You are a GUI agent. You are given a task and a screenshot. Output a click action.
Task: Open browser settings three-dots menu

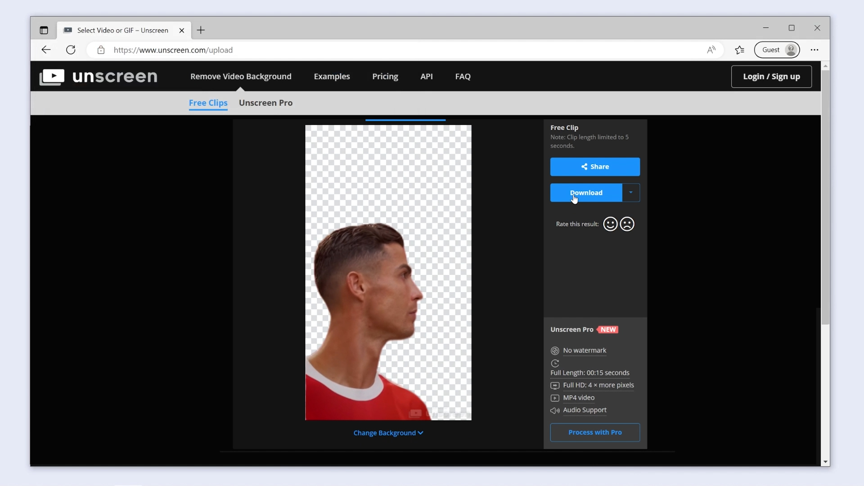[814, 50]
